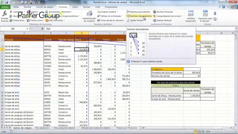Open the Por producto sheet tab
Viewport: 238px width, 134px height.
(42, 128)
